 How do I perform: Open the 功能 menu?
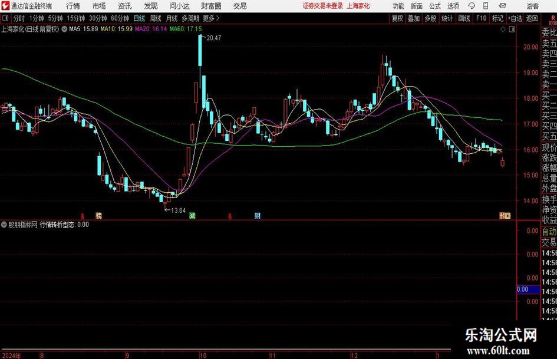(398, 6)
